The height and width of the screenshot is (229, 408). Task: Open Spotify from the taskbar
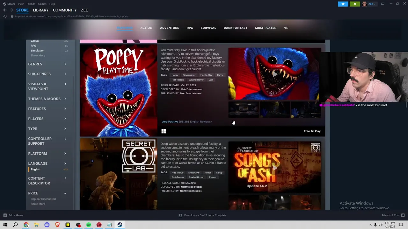coord(89,225)
